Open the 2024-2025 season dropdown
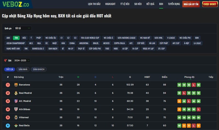Screen dimensions: 219x130 pos(22,60)
